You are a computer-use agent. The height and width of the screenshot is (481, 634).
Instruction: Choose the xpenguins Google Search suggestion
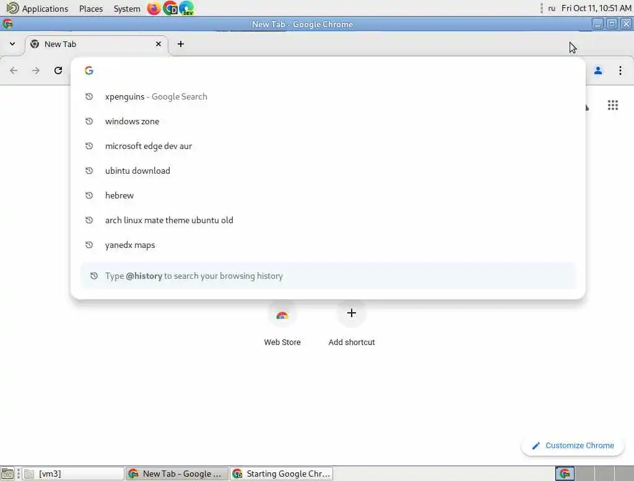point(328,96)
